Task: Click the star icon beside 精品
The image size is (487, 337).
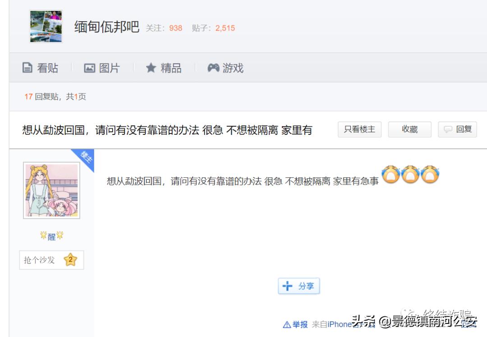Action: pos(151,68)
